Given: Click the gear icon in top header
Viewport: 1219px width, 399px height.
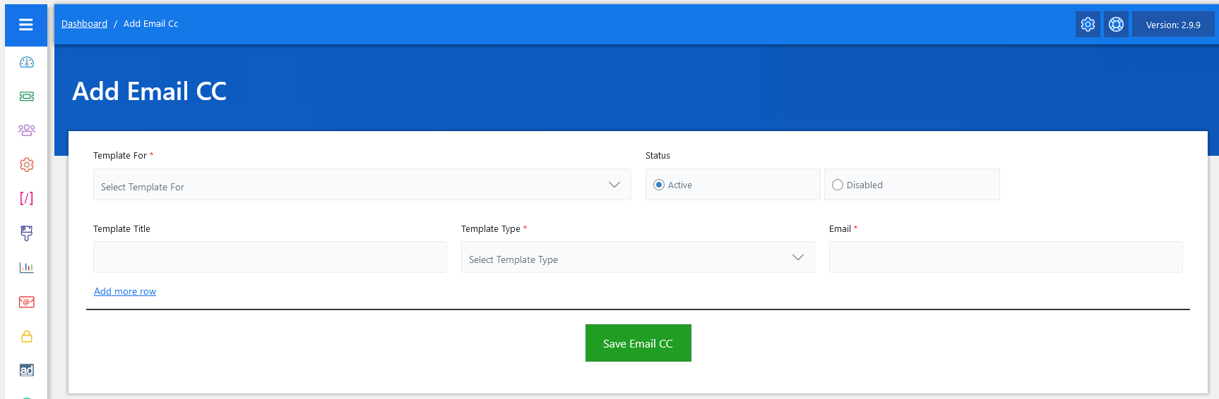Looking at the screenshot, I should click(1088, 25).
